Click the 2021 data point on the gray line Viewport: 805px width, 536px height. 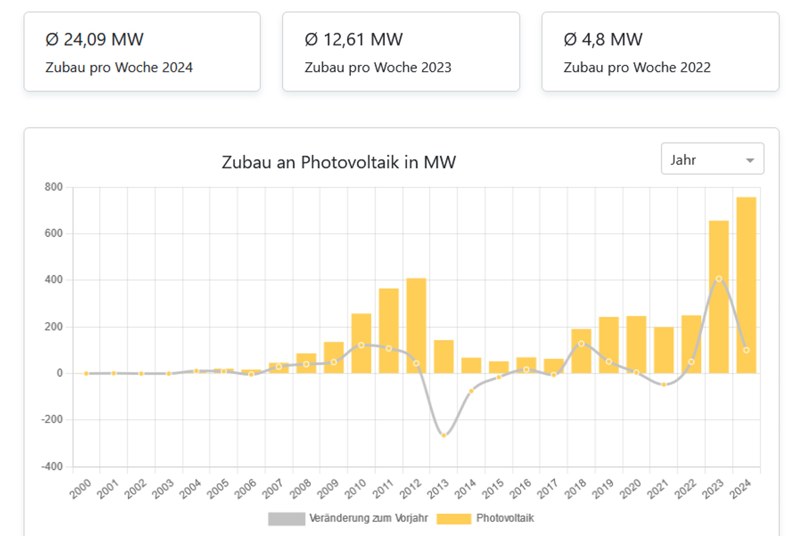click(x=664, y=384)
